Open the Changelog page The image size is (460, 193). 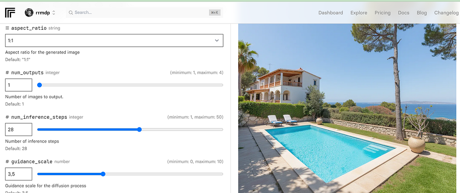pyautogui.click(x=446, y=13)
